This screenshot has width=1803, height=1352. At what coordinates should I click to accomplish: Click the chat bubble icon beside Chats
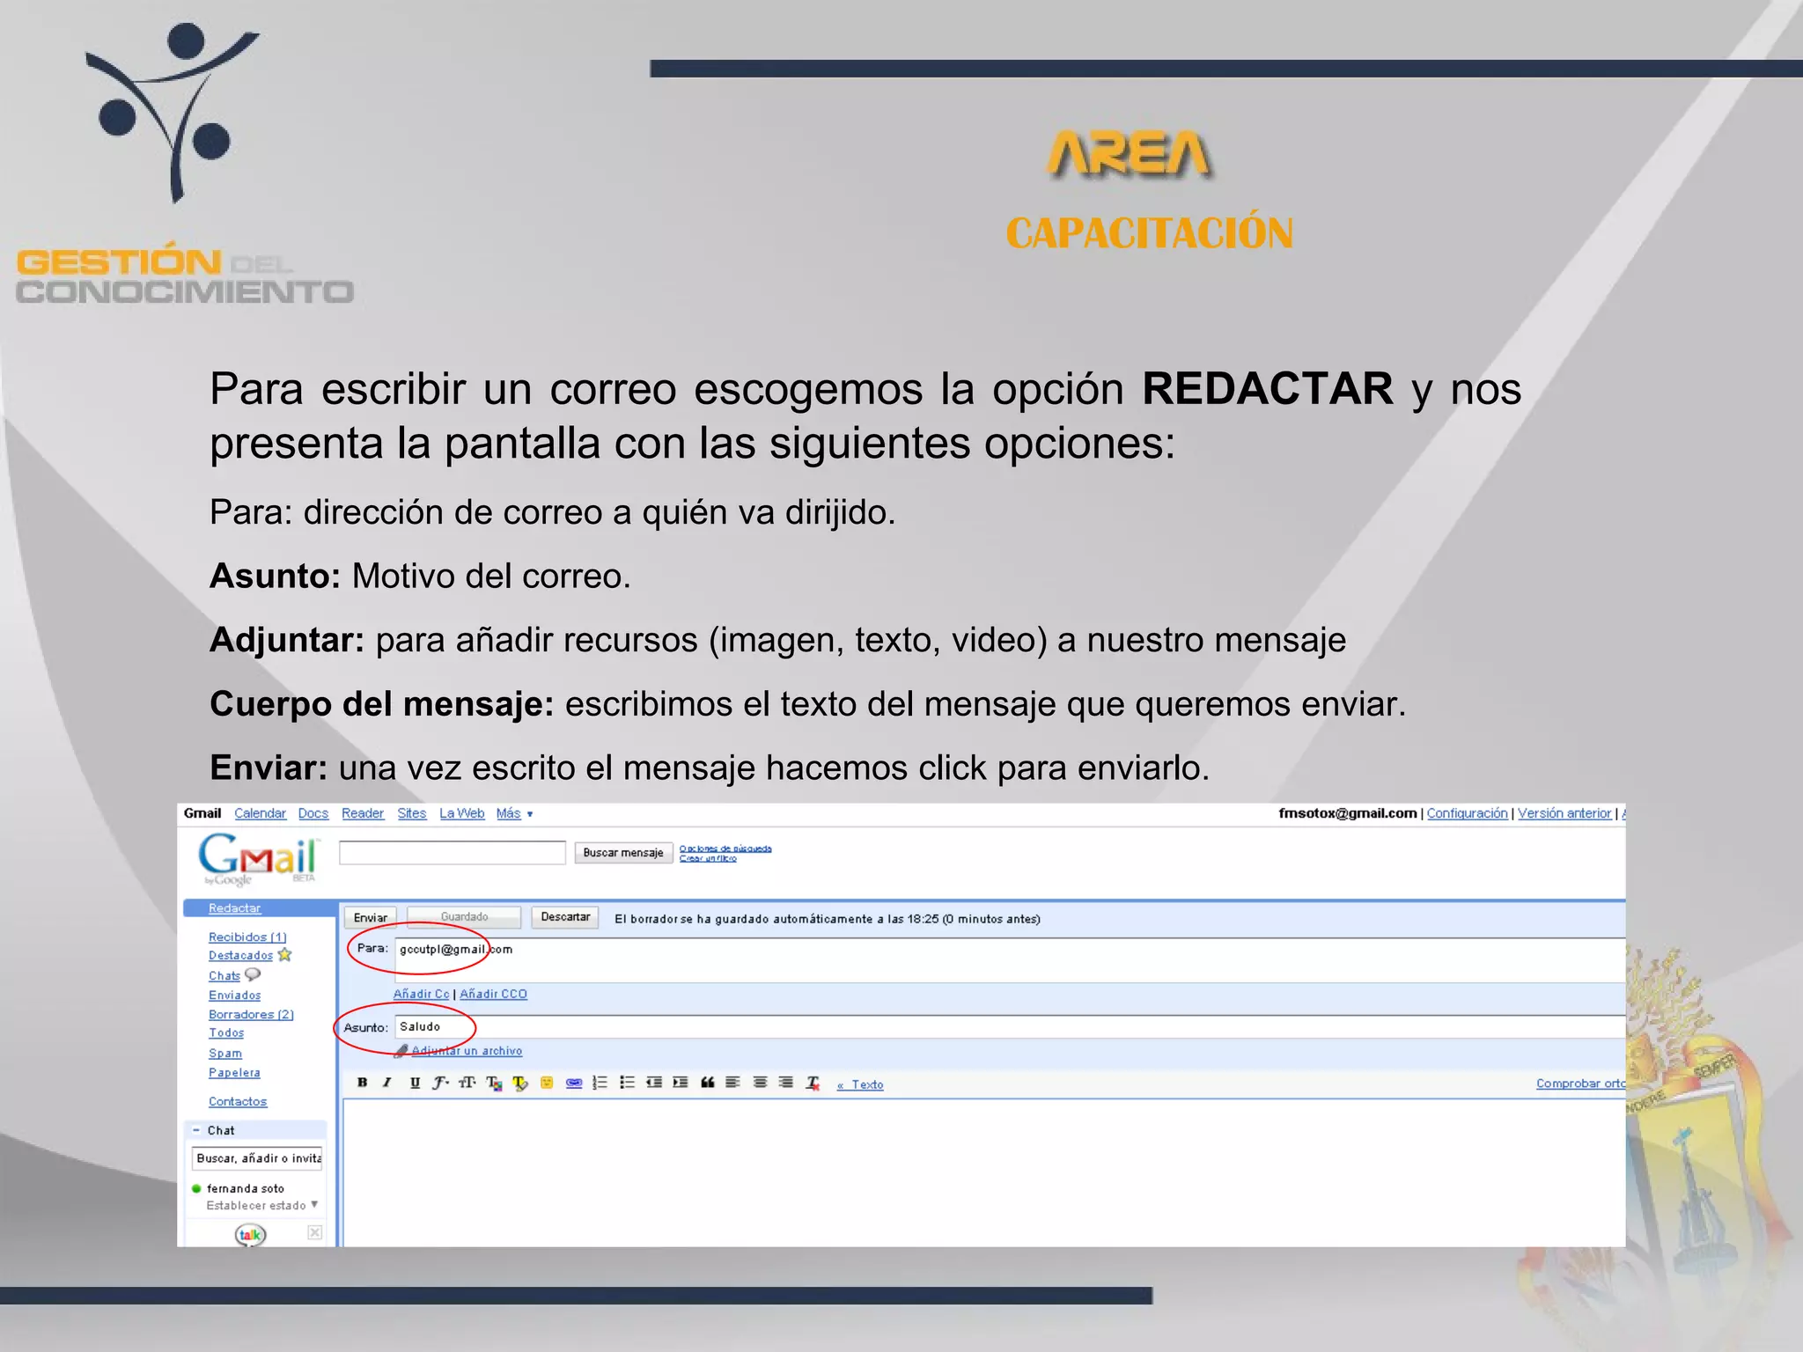click(x=253, y=974)
